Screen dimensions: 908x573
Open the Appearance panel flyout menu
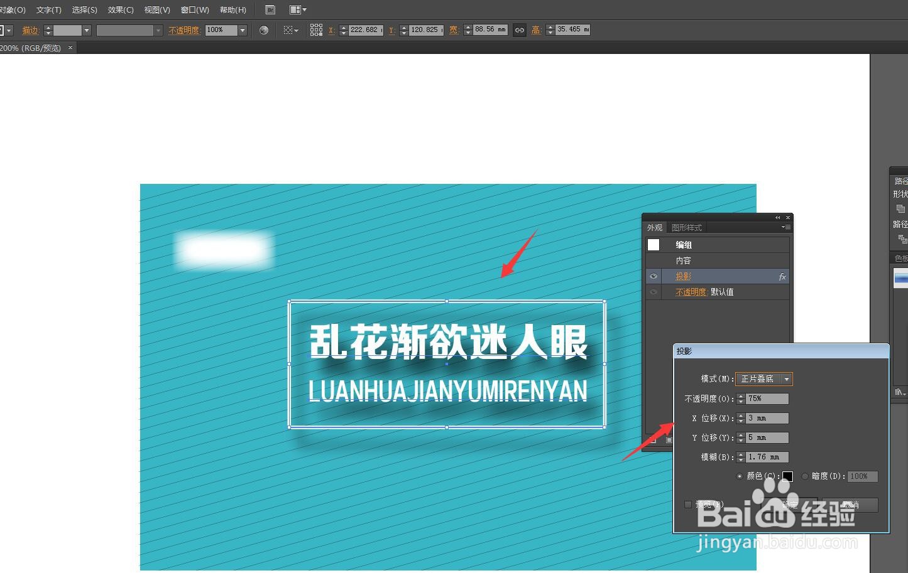click(x=787, y=227)
